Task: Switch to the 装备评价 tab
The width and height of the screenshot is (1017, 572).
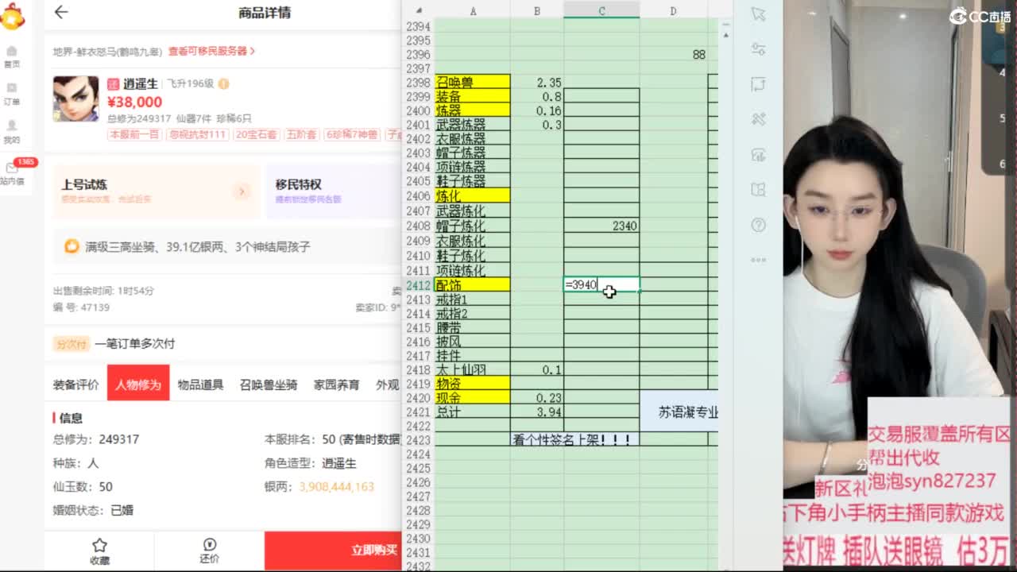Action: tap(76, 385)
